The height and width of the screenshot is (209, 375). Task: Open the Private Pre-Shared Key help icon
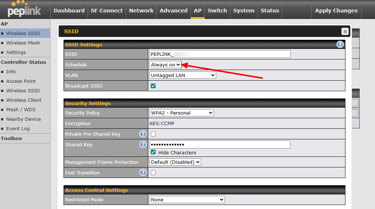pyautogui.click(x=143, y=134)
